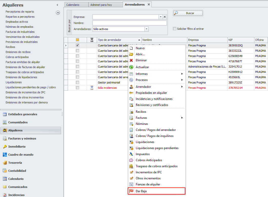Open the Arrendadores Sólo activos dropdown
The image size is (268, 197).
146,29
